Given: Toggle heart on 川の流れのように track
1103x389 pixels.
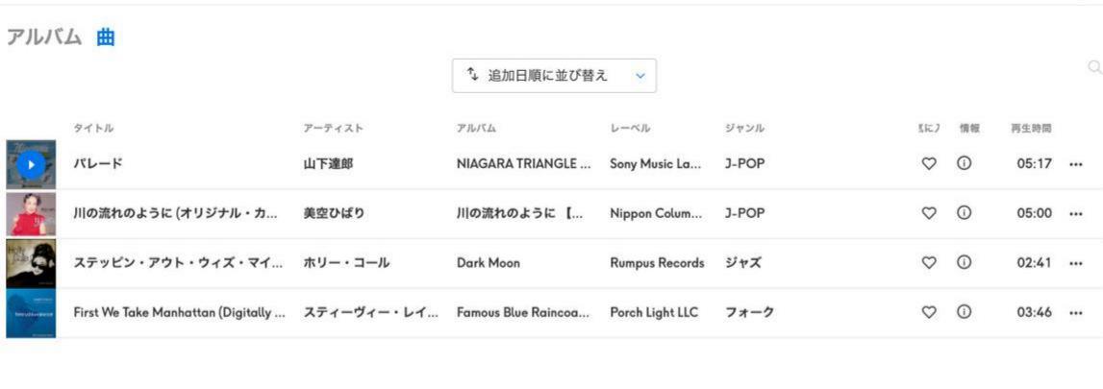Looking at the screenshot, I should coord(929,213).
